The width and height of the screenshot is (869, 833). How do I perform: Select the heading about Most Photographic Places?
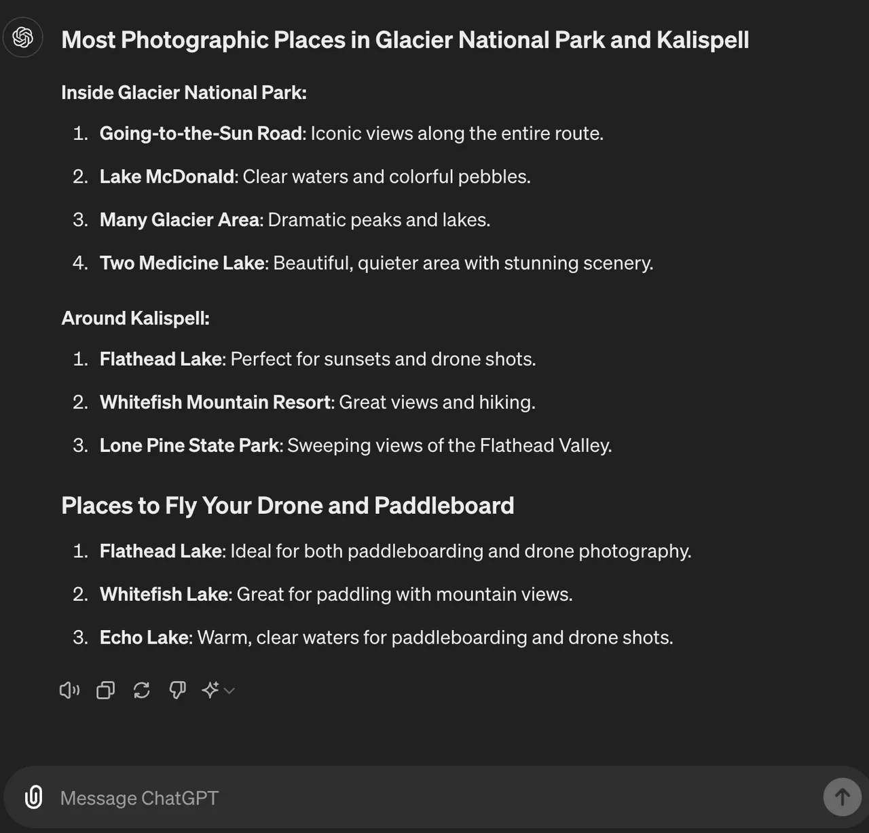(x=405, y=39)
